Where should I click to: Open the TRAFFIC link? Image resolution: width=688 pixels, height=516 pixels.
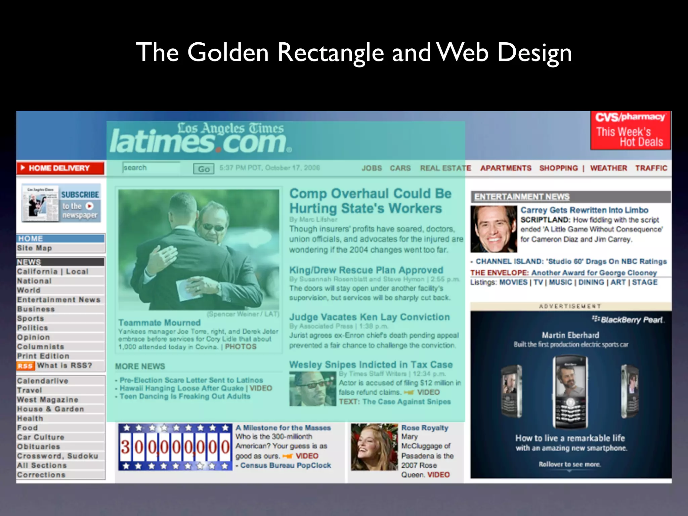pos(651,168)
